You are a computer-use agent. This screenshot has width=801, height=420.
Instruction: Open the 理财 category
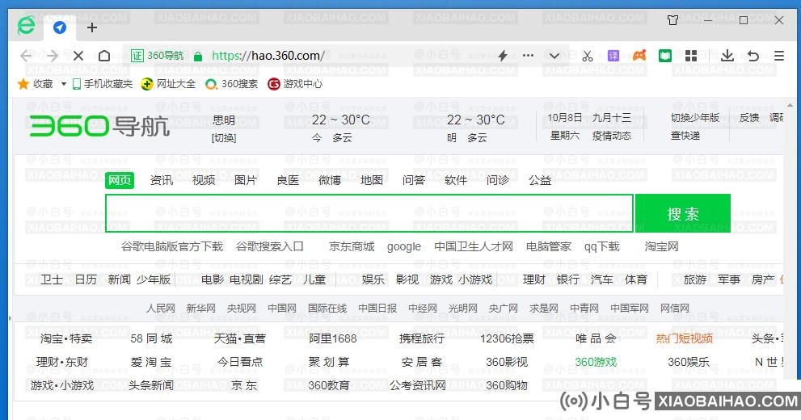[x=534, y=279]
